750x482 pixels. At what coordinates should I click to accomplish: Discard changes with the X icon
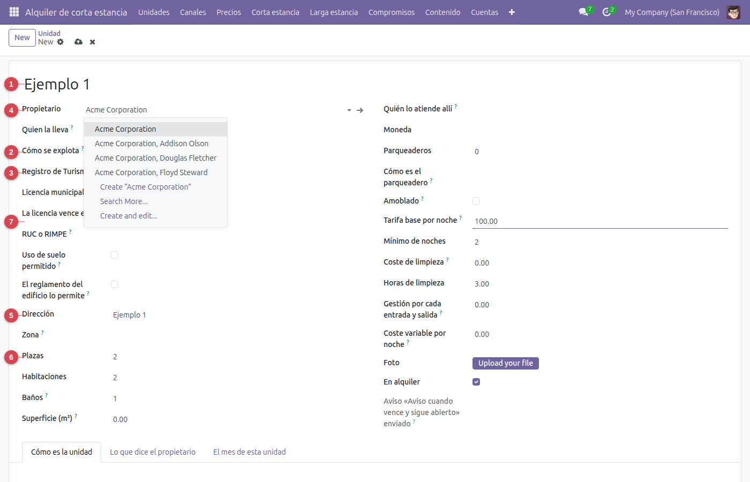click(x=92, y=42)
